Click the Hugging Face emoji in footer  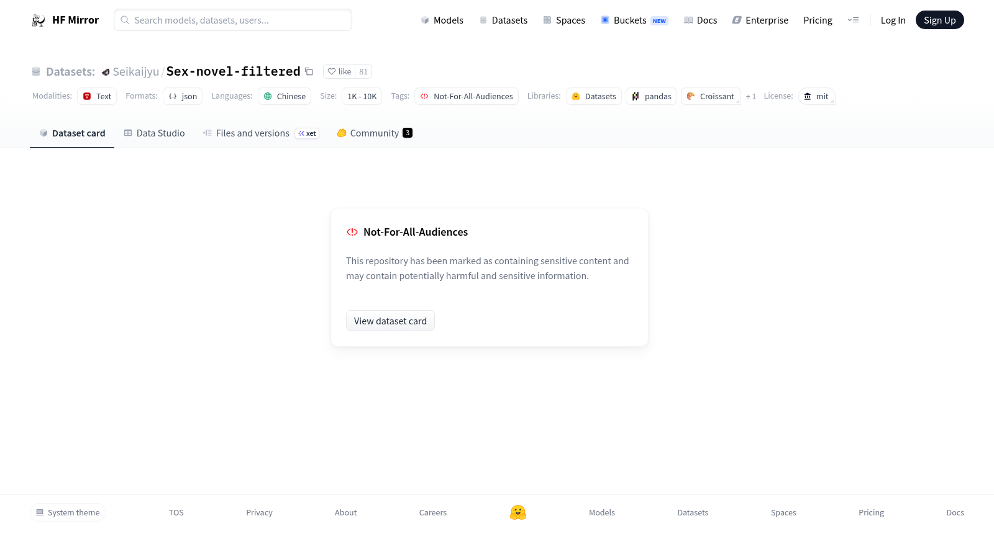point(518,512)
